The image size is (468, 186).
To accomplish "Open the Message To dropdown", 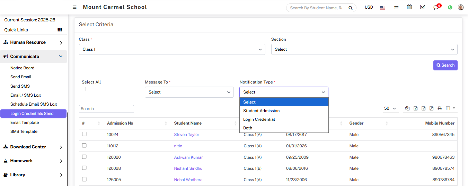I will tap(189, 92).
